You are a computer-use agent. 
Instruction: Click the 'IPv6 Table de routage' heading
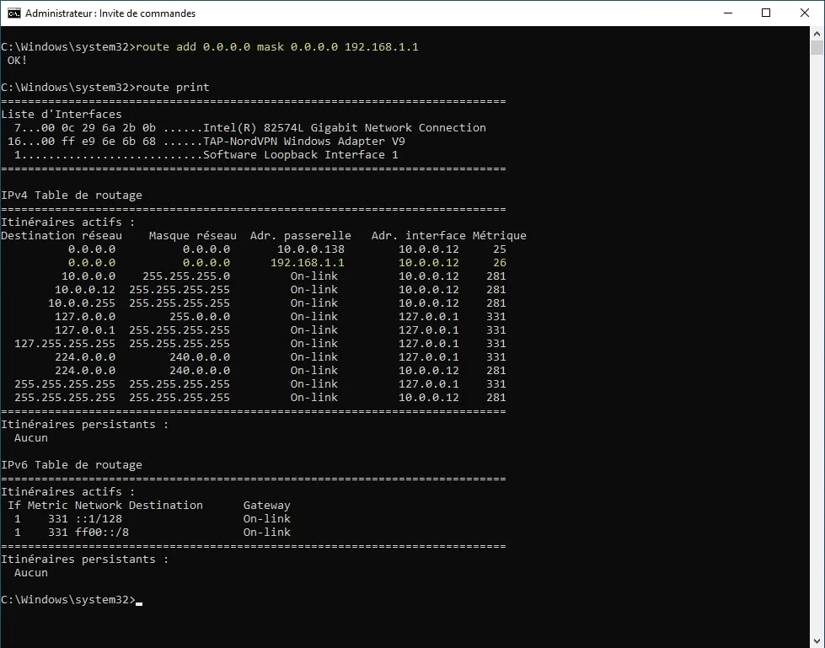[x=72, y=465]
